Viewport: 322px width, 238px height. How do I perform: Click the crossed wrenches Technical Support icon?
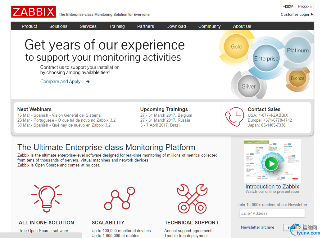point(192,199)
